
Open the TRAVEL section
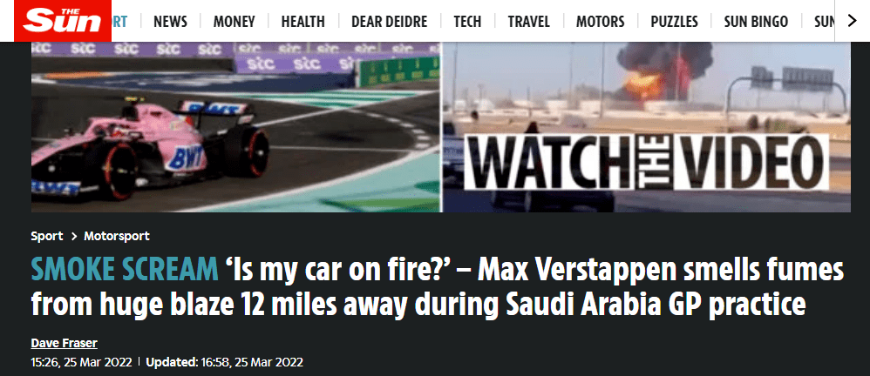click(x=529, y=22)
